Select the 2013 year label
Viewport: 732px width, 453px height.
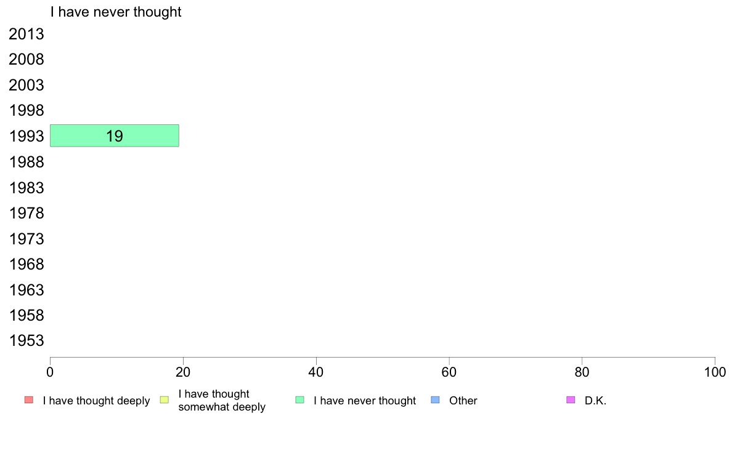tap(26, 34)
